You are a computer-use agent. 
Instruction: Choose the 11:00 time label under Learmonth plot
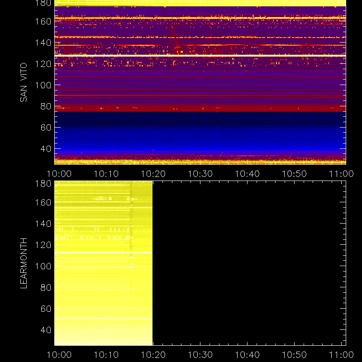click(x=341, y=355)
